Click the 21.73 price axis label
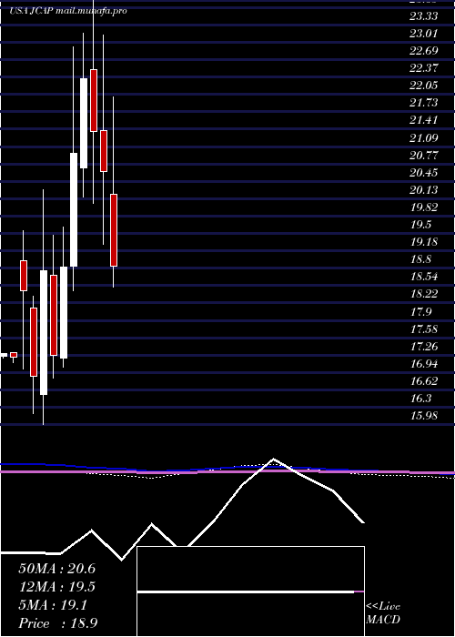455x637 pixels. (x=424, y=103)
